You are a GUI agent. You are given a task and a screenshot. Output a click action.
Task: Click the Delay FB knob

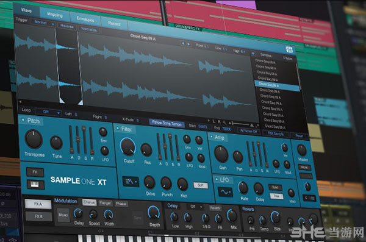pos(219,219)
